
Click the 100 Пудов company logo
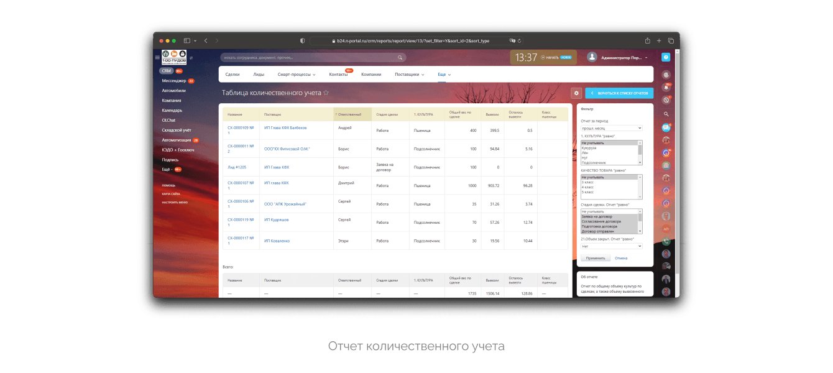(174, 57)
